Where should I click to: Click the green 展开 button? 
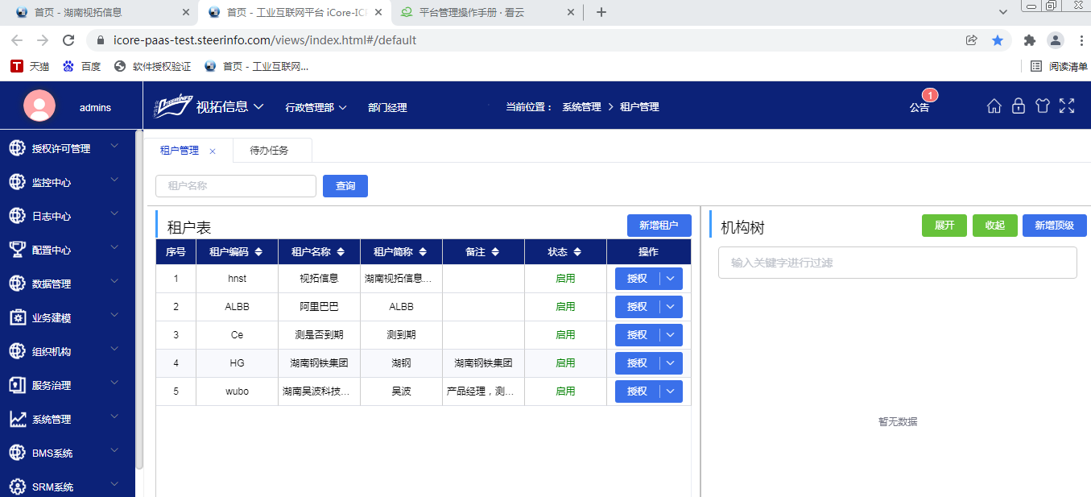tap(944, 226)
